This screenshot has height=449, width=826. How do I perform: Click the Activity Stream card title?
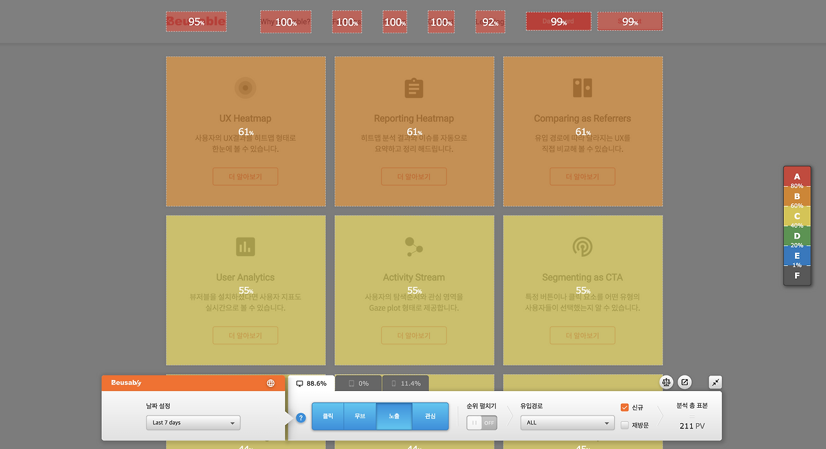click(414, 277)
